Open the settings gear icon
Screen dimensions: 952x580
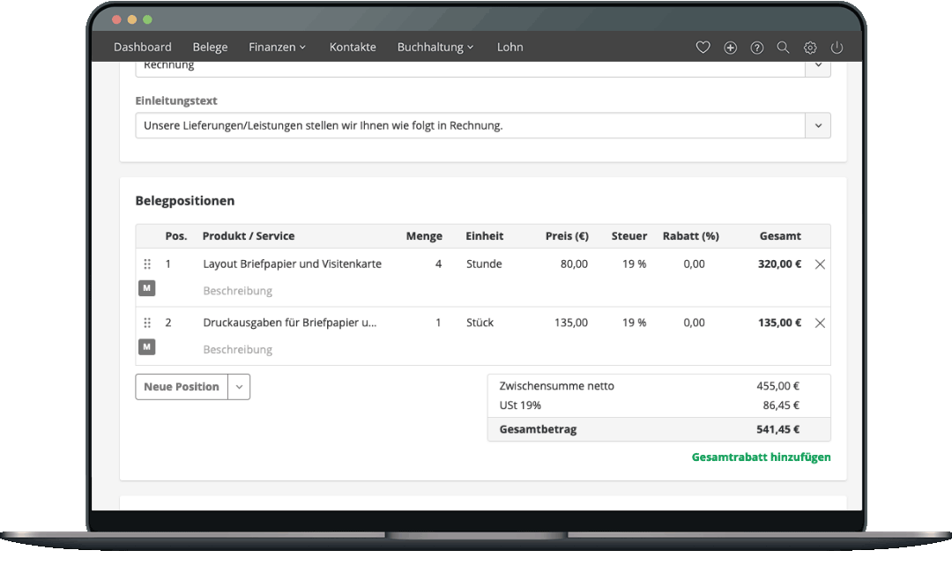click(810, 48)
